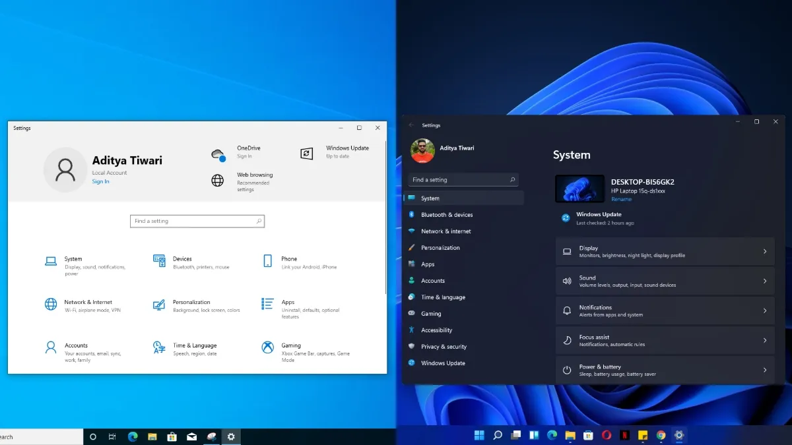Screen dimensions: 792x445
Task: Click the OneDrive cloud icon
Action: [x=218, y=152]
